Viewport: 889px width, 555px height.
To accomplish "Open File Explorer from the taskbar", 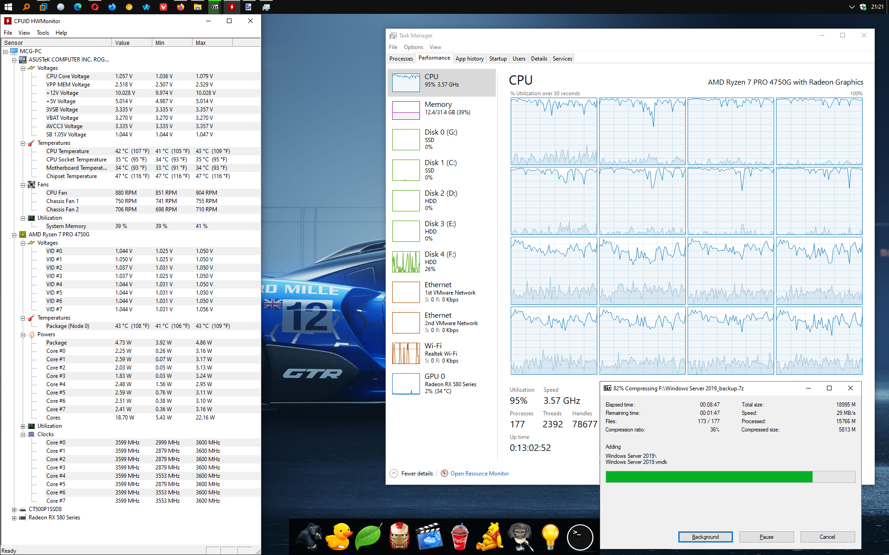I will (198, 7).
